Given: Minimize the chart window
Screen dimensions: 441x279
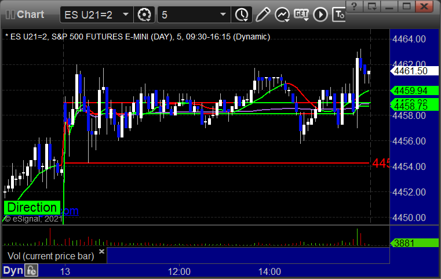Looking at the screenshot, I should (389, 6).
